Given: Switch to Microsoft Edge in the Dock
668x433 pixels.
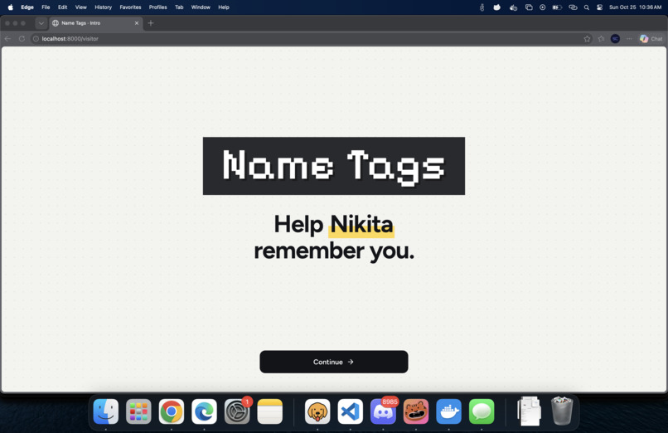Looking at the screenshot, I should tap(204, 411).
